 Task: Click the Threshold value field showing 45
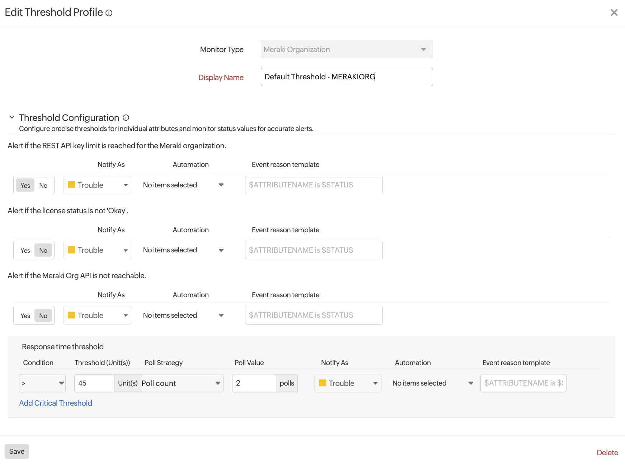point(94,383)
